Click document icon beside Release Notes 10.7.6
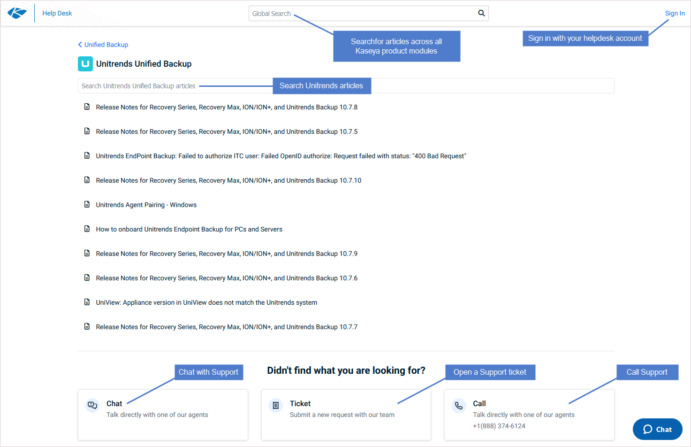Screen dimensions: 691x447 pos(87,277)
